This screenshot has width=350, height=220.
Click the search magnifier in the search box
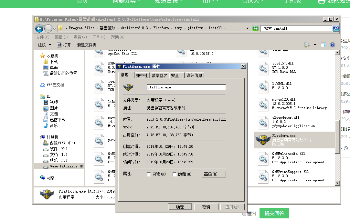click(x=335, y=28)
